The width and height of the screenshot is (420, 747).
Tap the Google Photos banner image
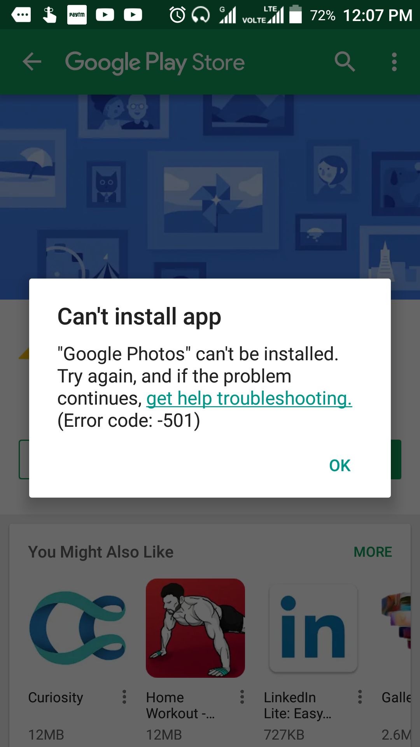(210, 187)
